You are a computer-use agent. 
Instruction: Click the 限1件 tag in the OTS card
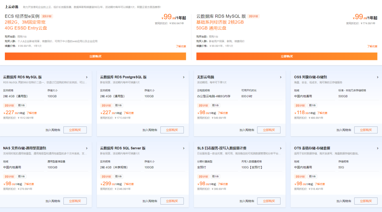(312, 177)
